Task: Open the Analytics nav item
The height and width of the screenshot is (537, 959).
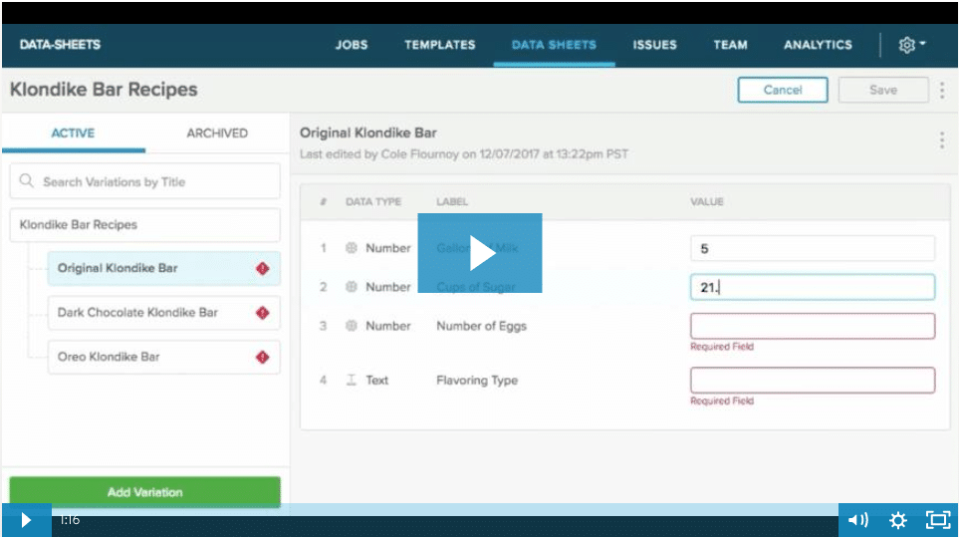Action: point(818,45)
